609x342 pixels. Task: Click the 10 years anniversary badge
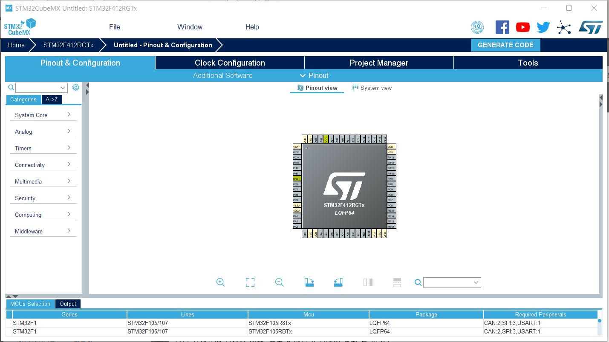(477, 27)
